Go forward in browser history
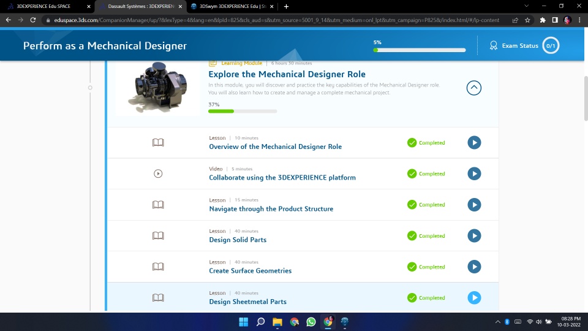Viewport: 588px width, 331px height. coord(21,20)
